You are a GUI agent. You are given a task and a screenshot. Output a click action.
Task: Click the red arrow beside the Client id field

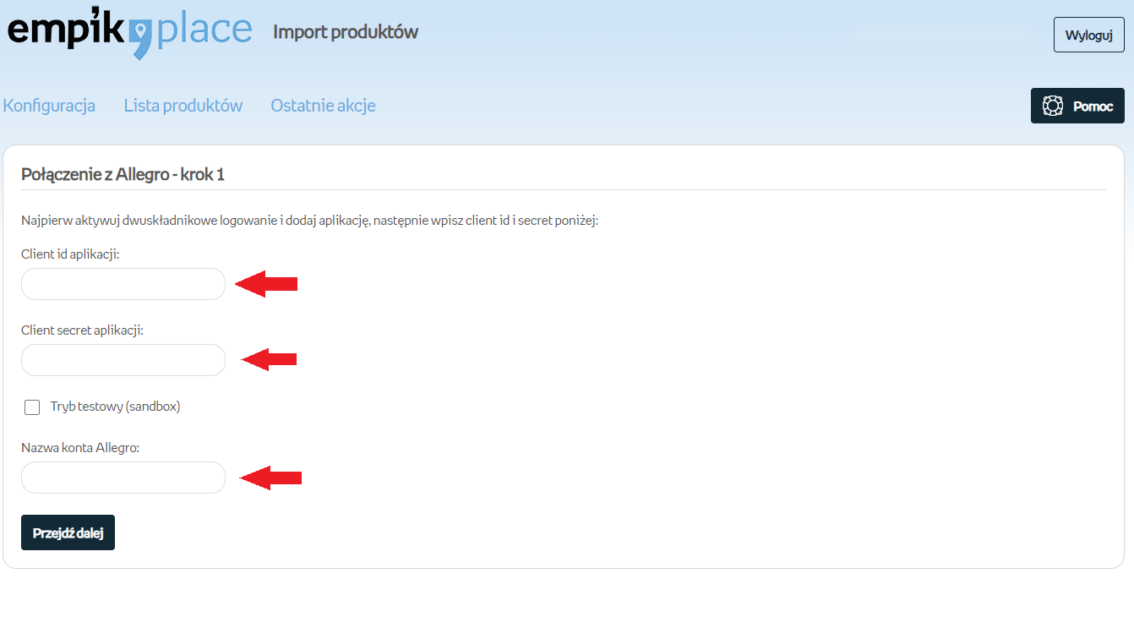266,284
